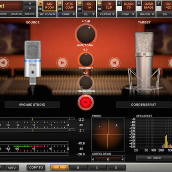172x172 pixels.
Task: Click the 0.0 value above Proximity
Action: point(86,50)
